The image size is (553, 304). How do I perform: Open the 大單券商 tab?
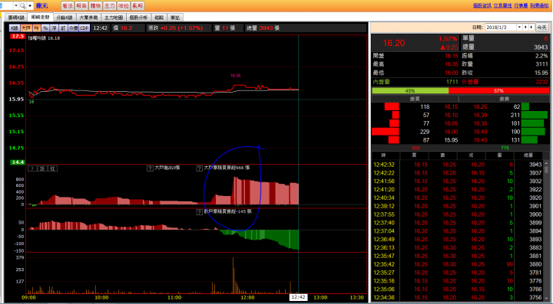click(88, 18)
